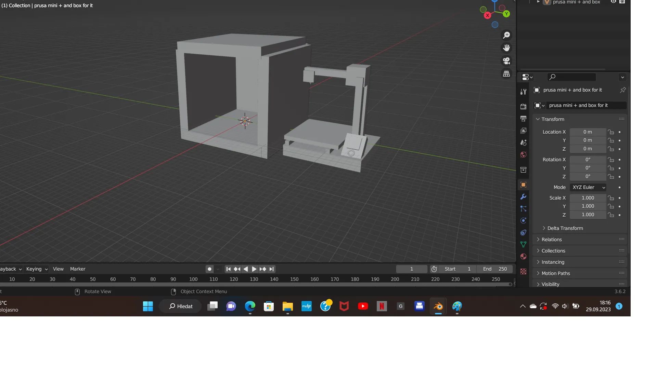Viewport: 657px width, 369px height.
Task: Select the World properties tab
Action: click(523, 154)
